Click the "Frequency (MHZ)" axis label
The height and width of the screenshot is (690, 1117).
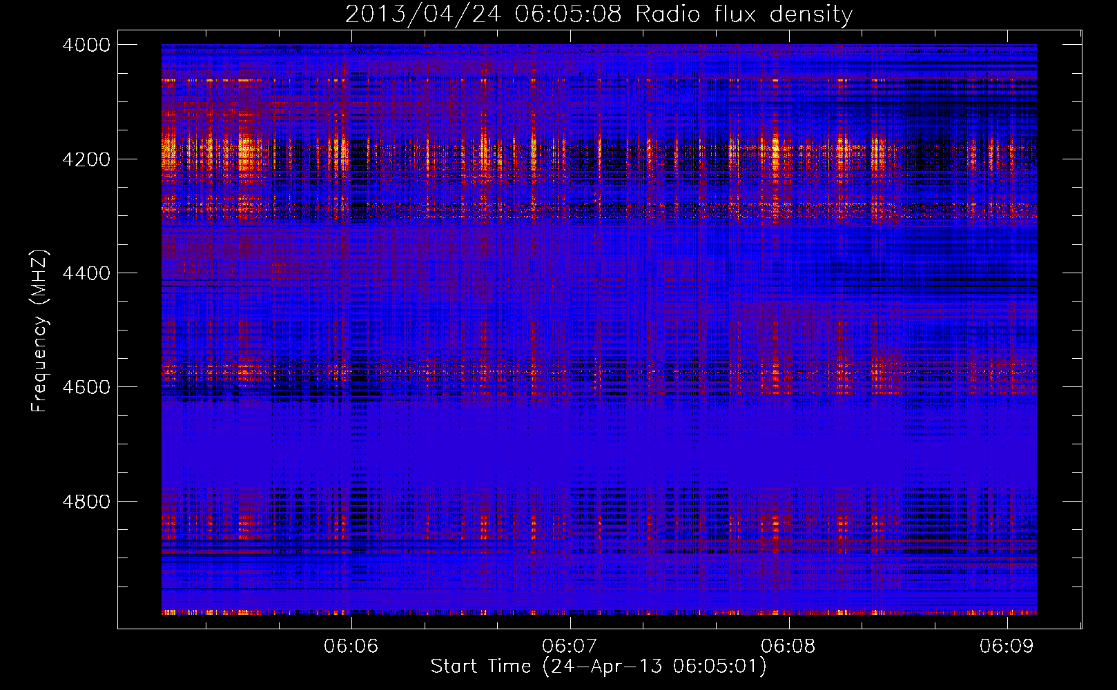tap(41, 331)
